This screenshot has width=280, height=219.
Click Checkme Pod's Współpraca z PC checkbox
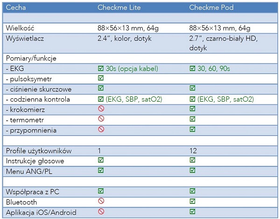[193, 191]
